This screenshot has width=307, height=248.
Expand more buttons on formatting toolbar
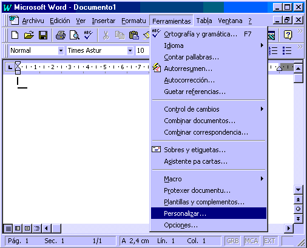pyautogui.click(x=300, y=47)
